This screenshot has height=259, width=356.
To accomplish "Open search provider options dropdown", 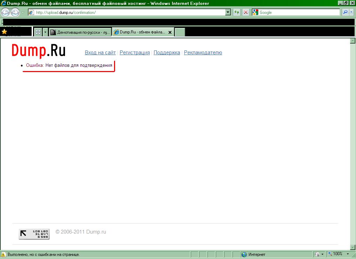I will (351, 12).
